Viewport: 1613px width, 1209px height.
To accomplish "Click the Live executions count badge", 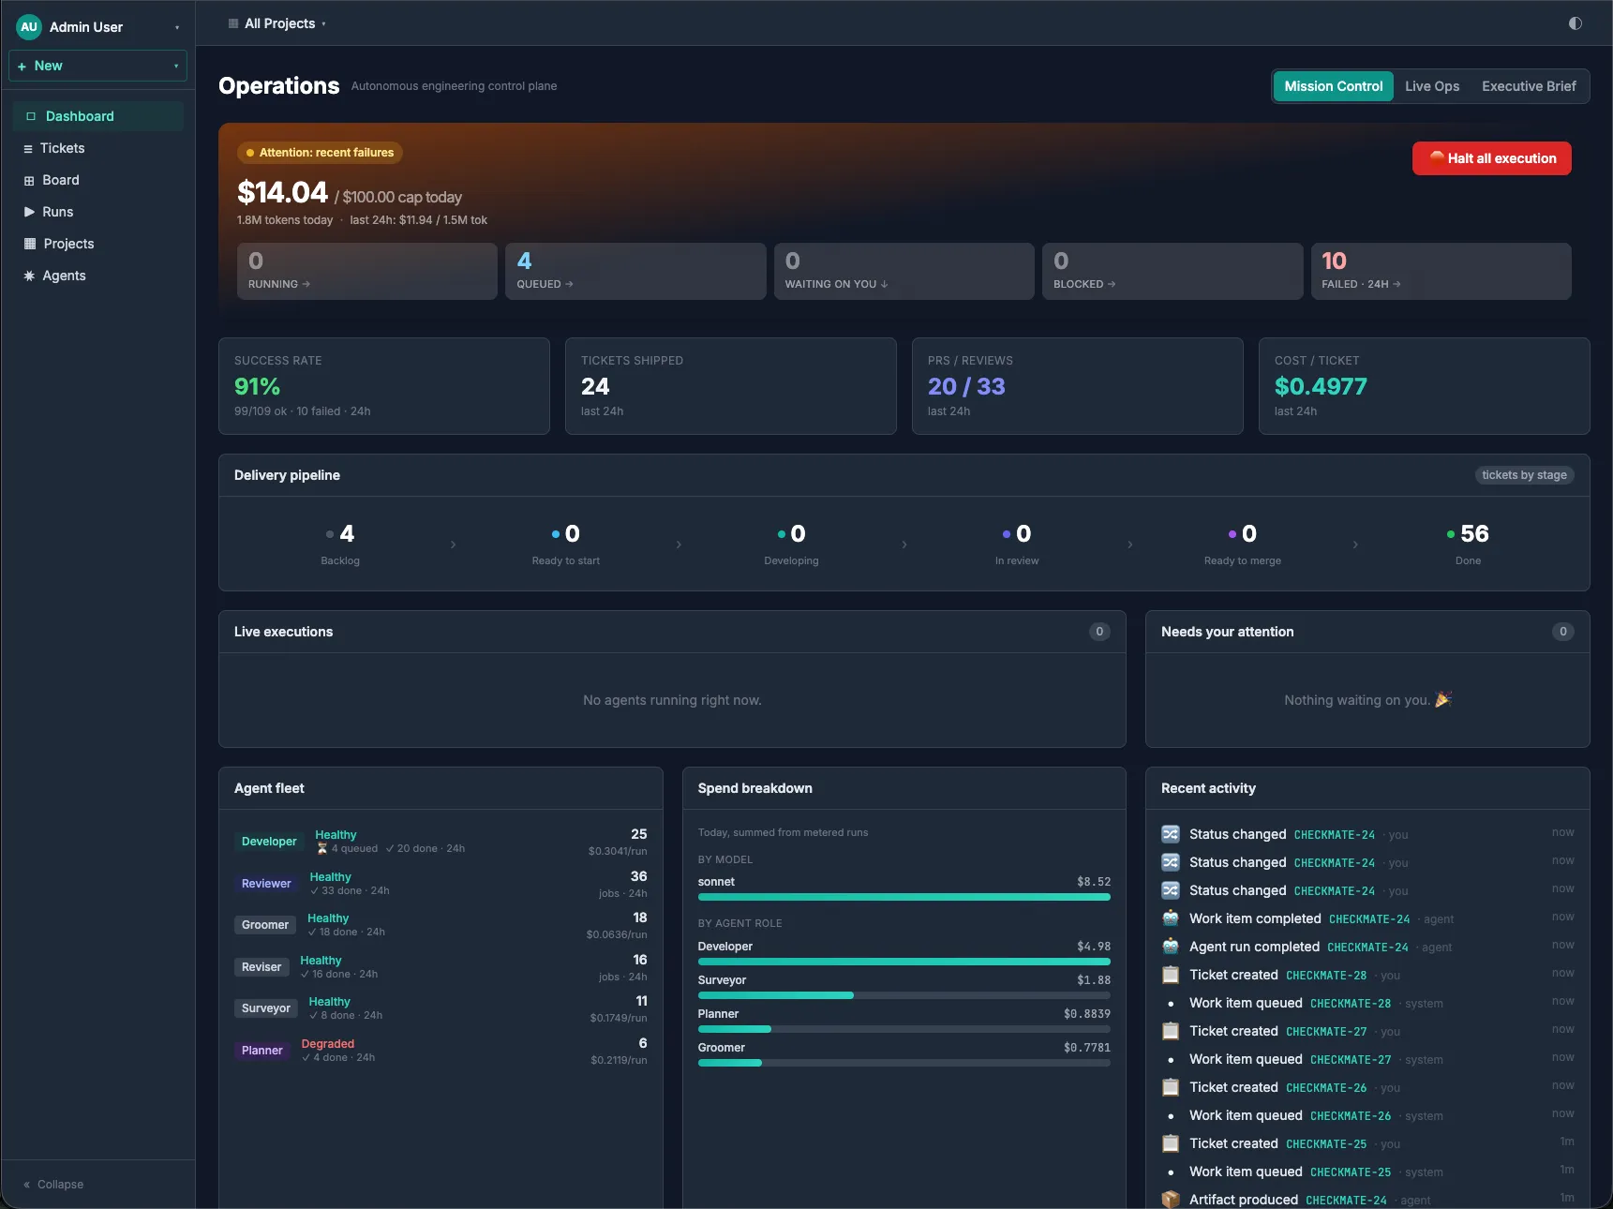I will click(x=1099, y=632).
